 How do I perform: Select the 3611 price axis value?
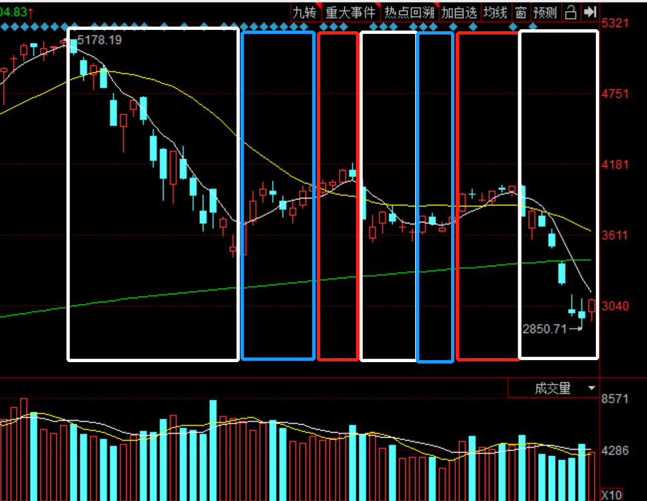pyautogui.click(x=615, y=235)
